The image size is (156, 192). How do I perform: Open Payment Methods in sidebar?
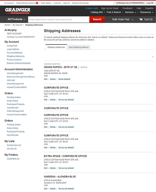click(14, 53)
